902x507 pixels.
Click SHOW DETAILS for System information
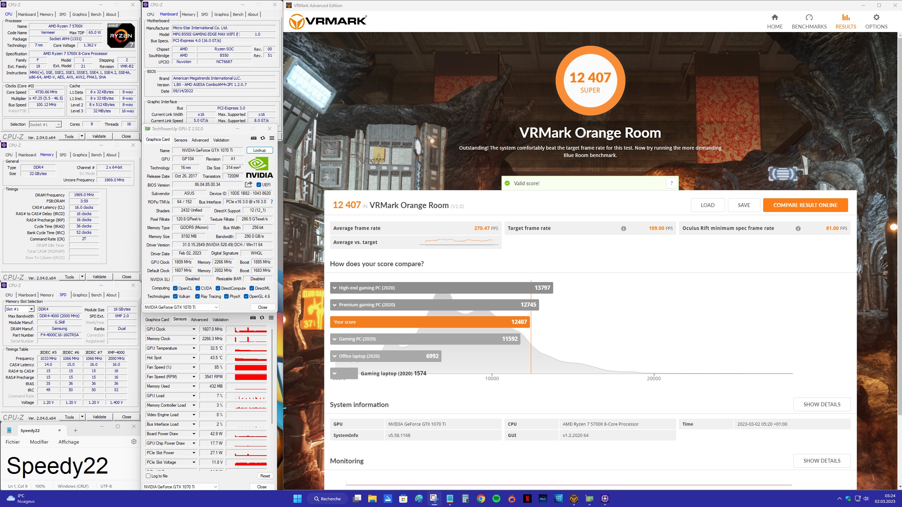(822, 404)
